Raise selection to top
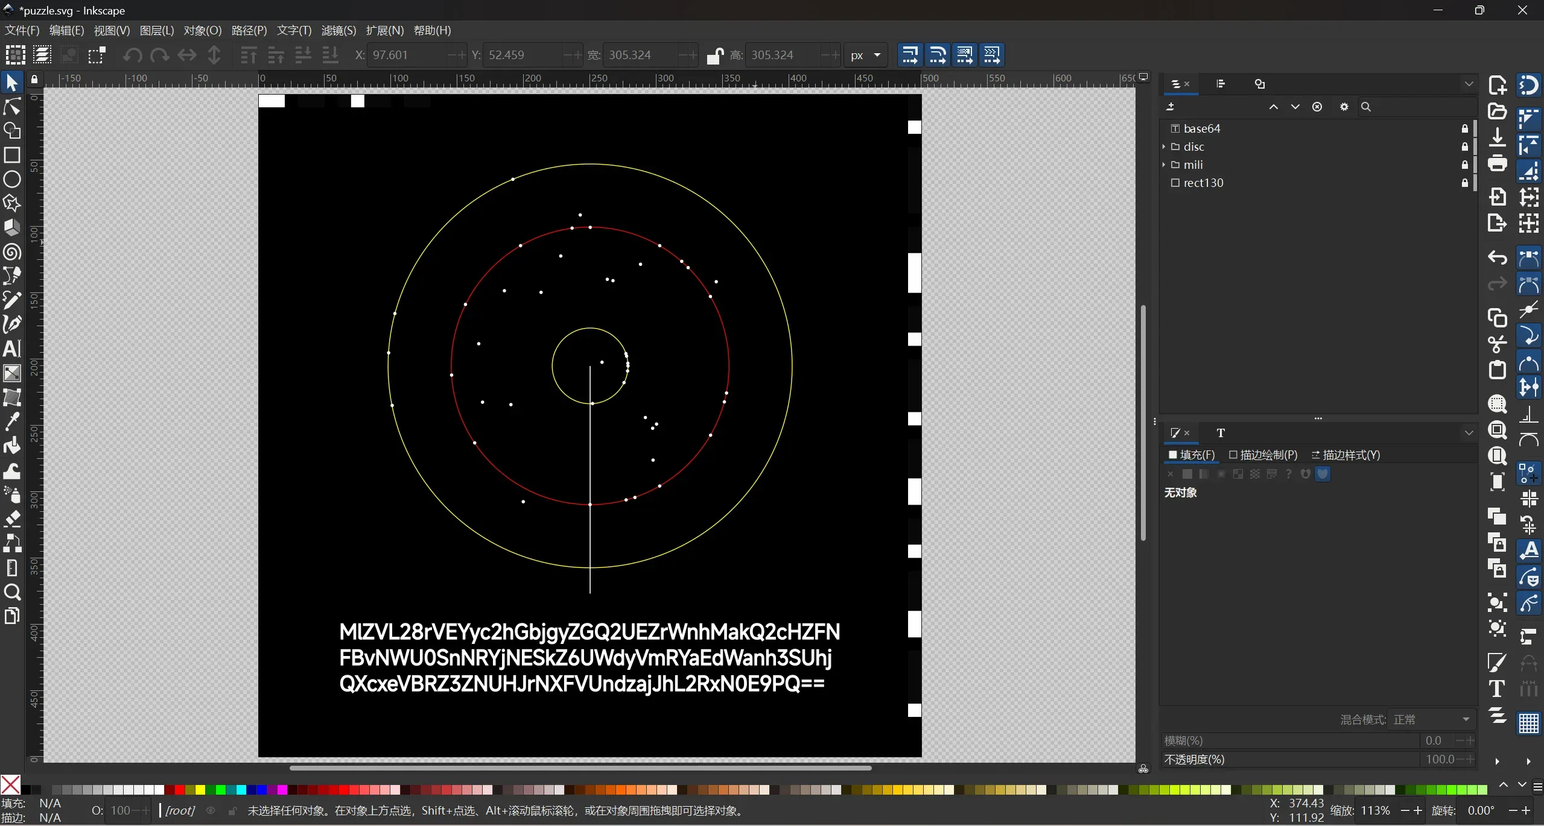The height and width of the screenshot is (826, 1544). 249,55
